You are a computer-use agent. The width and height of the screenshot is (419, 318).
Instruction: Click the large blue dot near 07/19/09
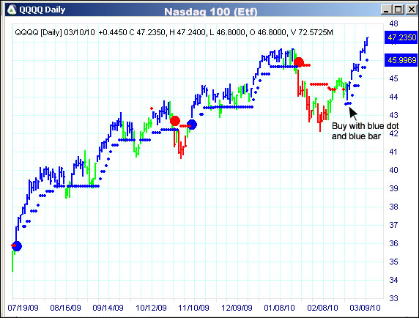coord(17,246)
